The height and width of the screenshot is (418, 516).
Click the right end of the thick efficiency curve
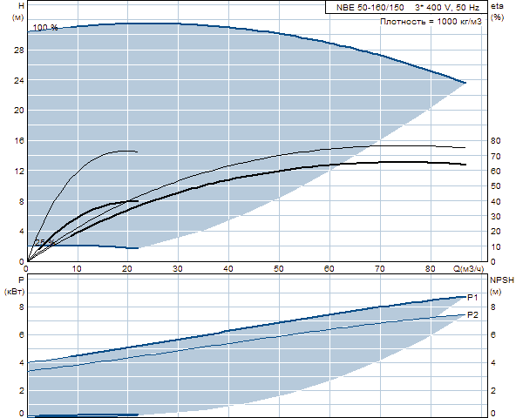click(x=465, y=165)
